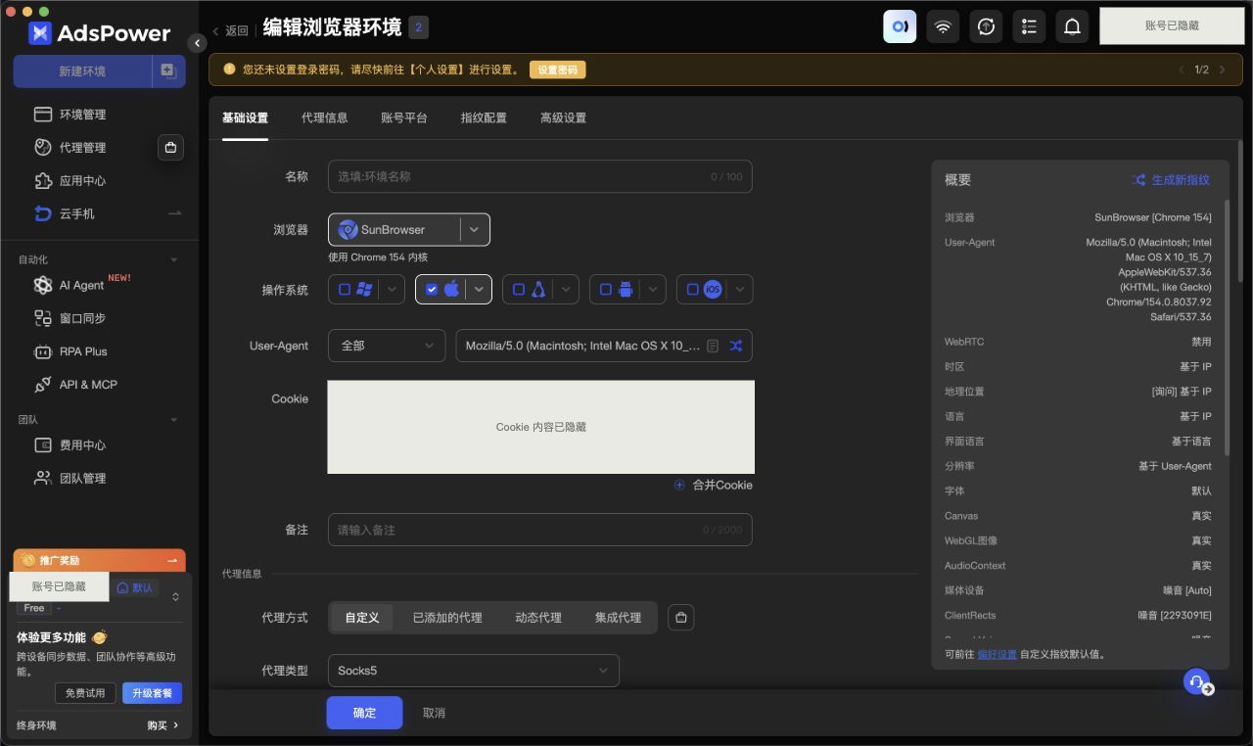This screenshot has height=746, width=1253.
Task: Click the 确定 confirm button
Action: [364, 713]
